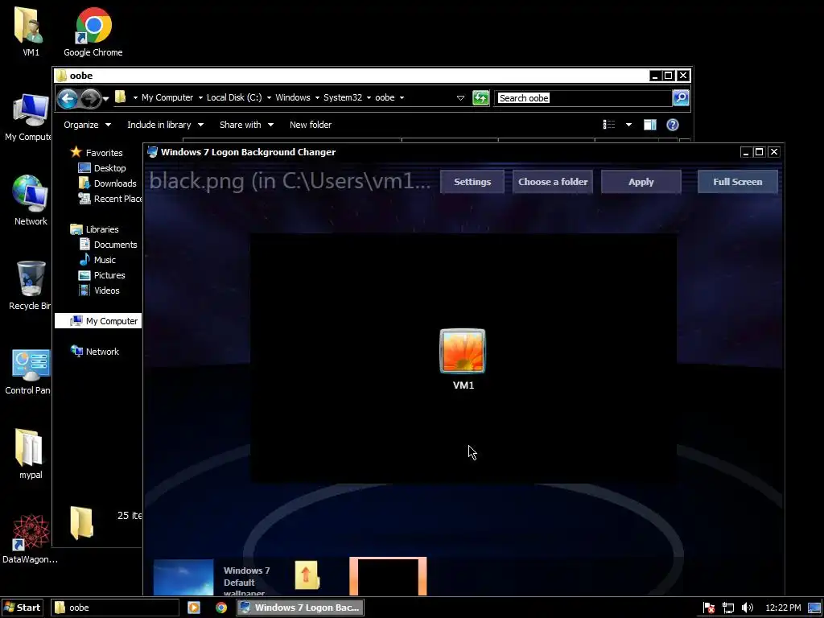
Task: Click the Search oobe input field
Action: (583, 97)
